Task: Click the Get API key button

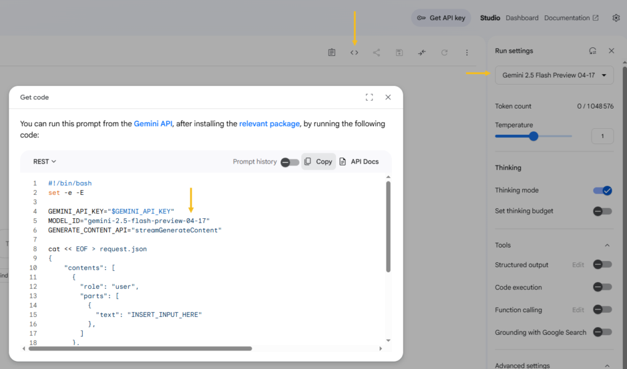Action: (x=441, y=18)
